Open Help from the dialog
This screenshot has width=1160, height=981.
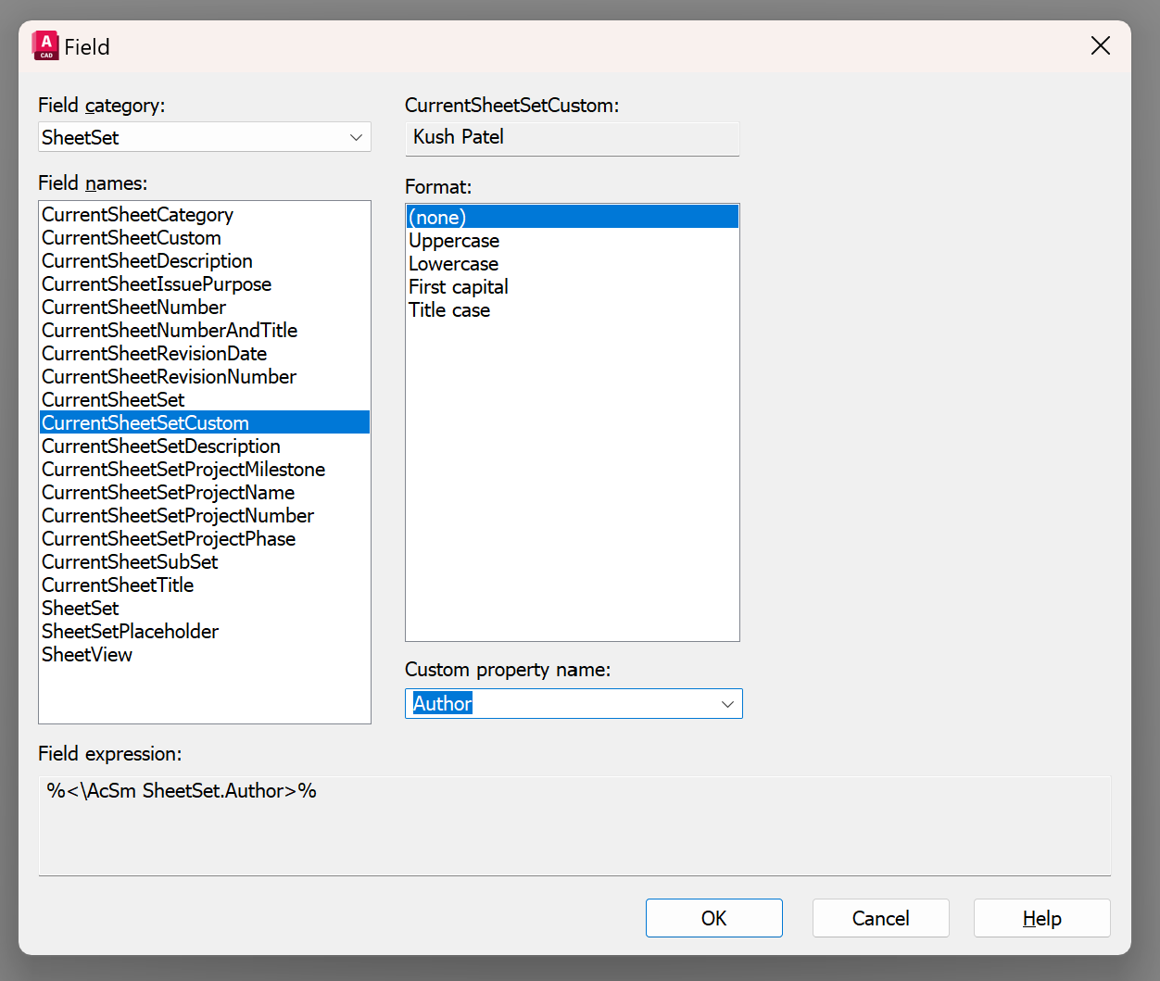1041,918
